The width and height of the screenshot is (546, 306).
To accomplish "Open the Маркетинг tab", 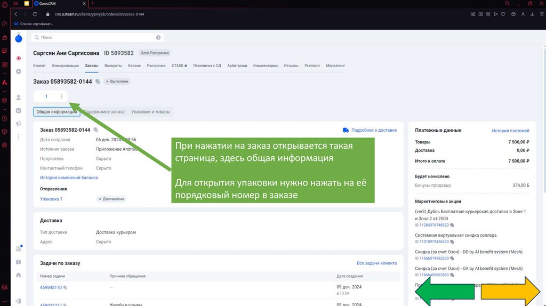I will (335, 66).
